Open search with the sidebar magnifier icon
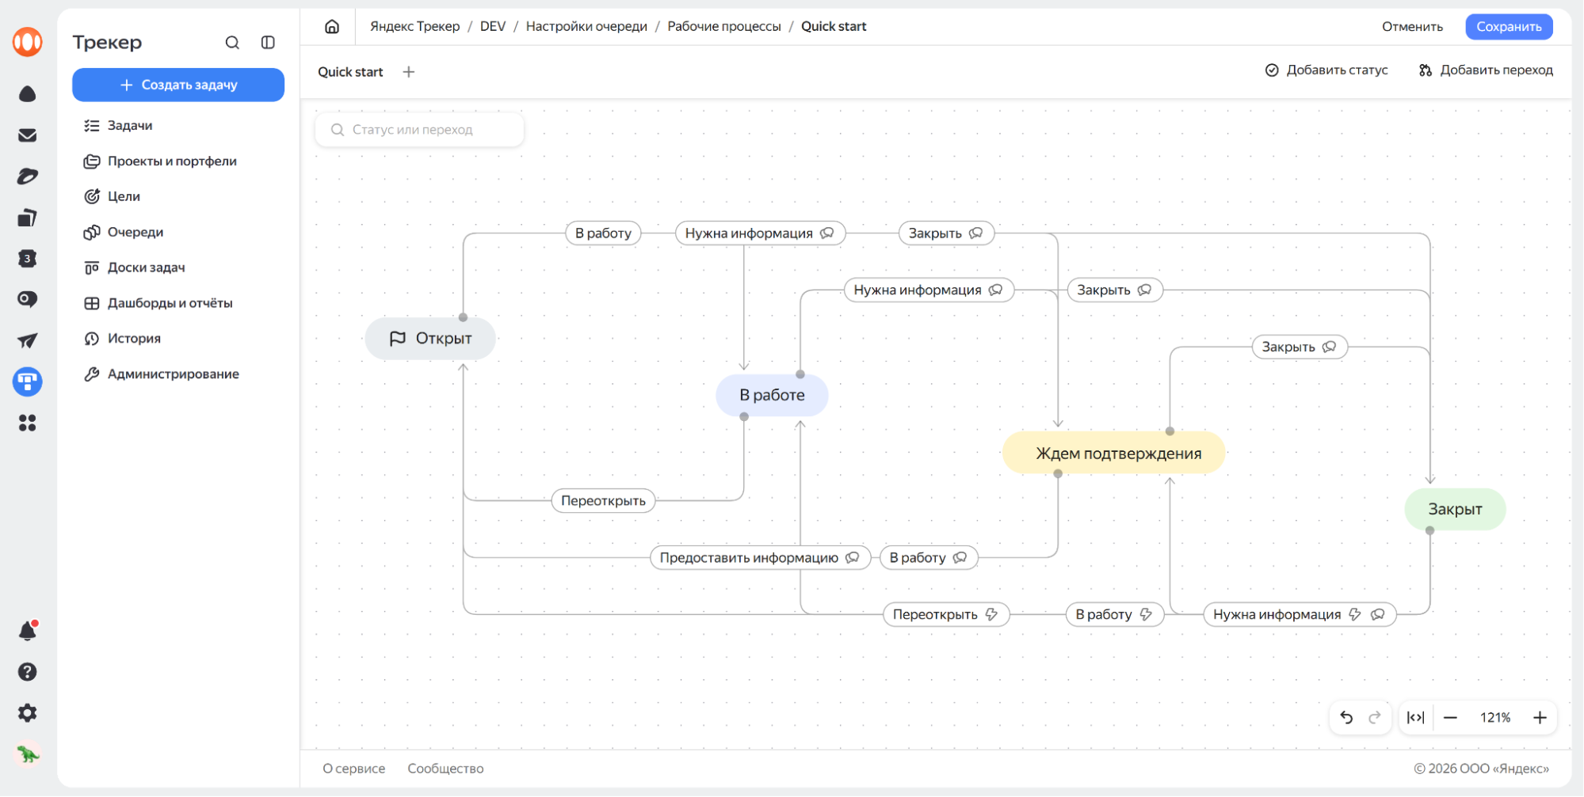Viewport: 1584px width, 797px height. point(232,43)
